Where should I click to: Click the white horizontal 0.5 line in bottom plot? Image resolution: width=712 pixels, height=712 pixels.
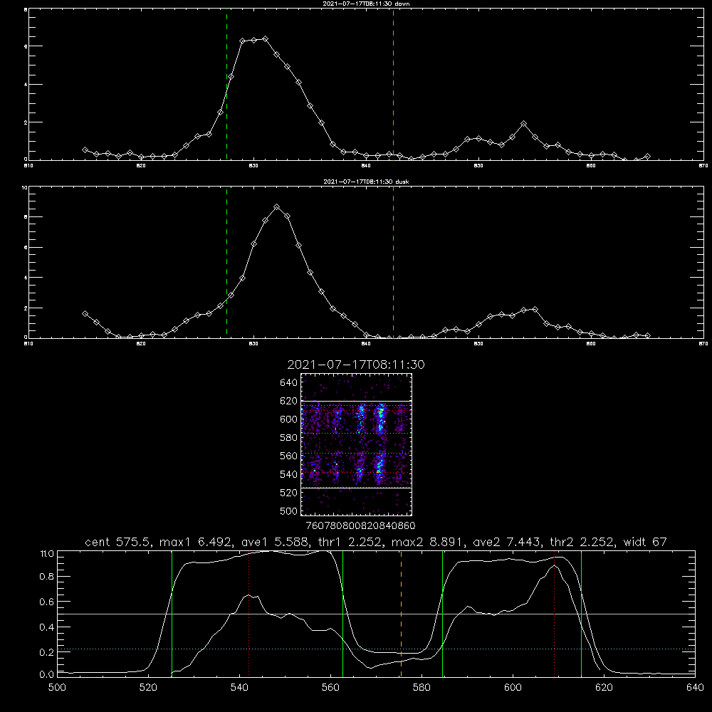[x=376, y=614]
